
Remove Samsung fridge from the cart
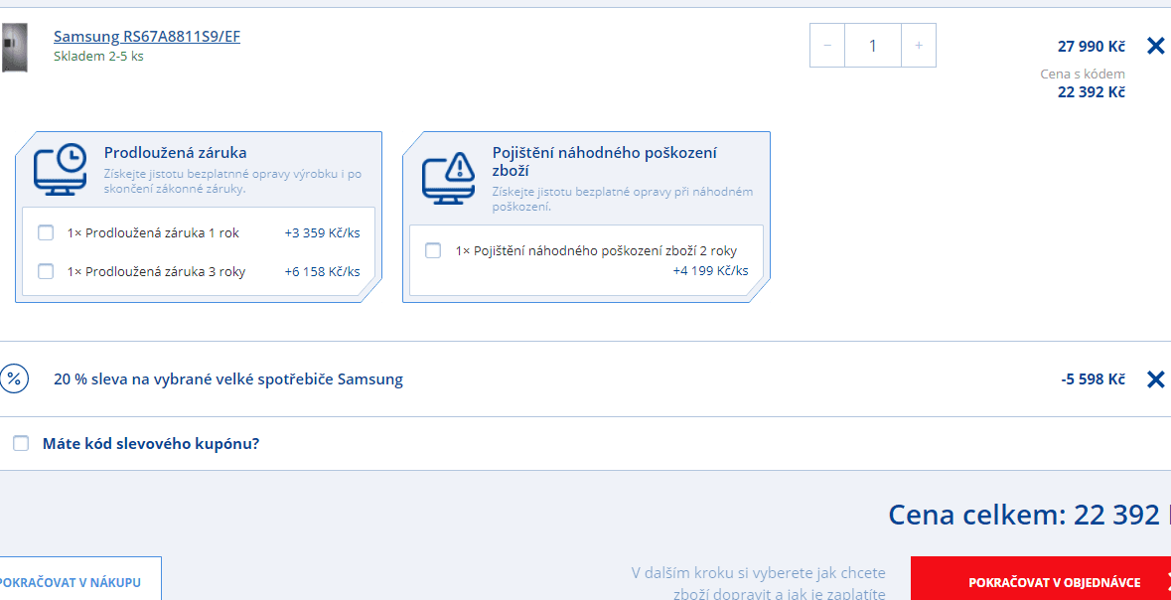click(x=1155, y=47)
